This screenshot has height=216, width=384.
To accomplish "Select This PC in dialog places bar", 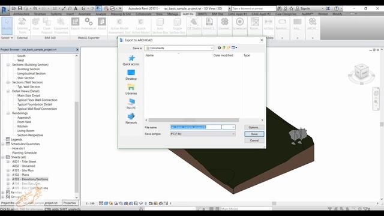I will [x=131, y=104].
